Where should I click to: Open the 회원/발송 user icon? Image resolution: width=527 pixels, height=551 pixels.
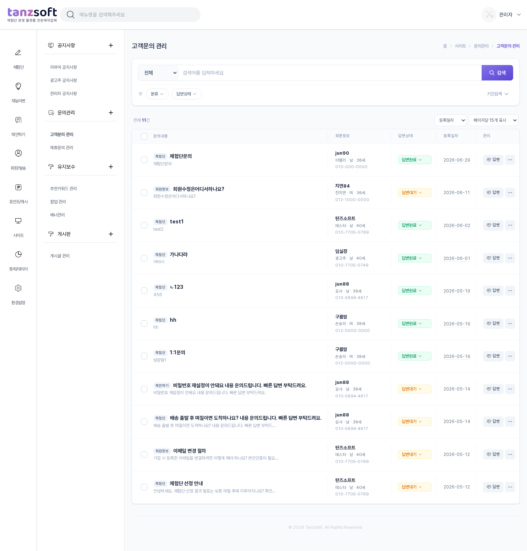tap(18, 153)
